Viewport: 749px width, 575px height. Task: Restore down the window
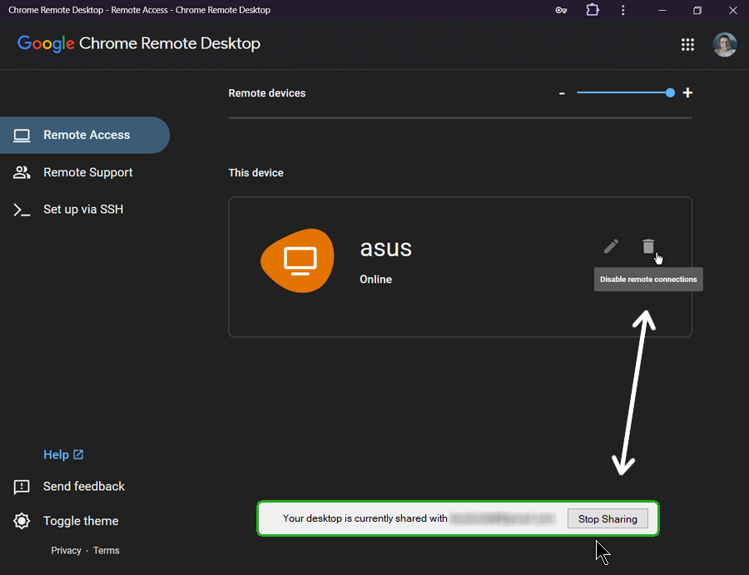coord(697,10)
